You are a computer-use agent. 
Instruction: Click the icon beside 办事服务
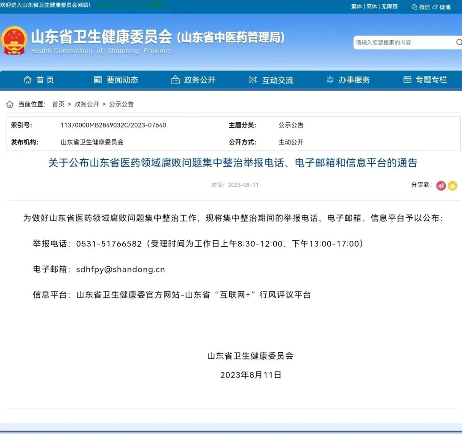[330, 80]
